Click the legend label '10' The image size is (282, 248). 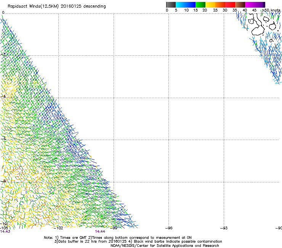[186, 10]
